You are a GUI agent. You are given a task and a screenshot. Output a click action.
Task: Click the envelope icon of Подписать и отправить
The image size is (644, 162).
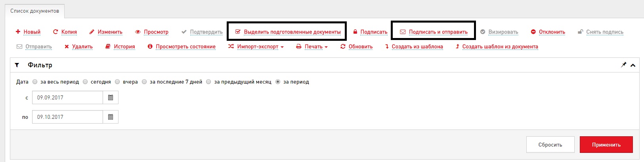pos(403,32)
